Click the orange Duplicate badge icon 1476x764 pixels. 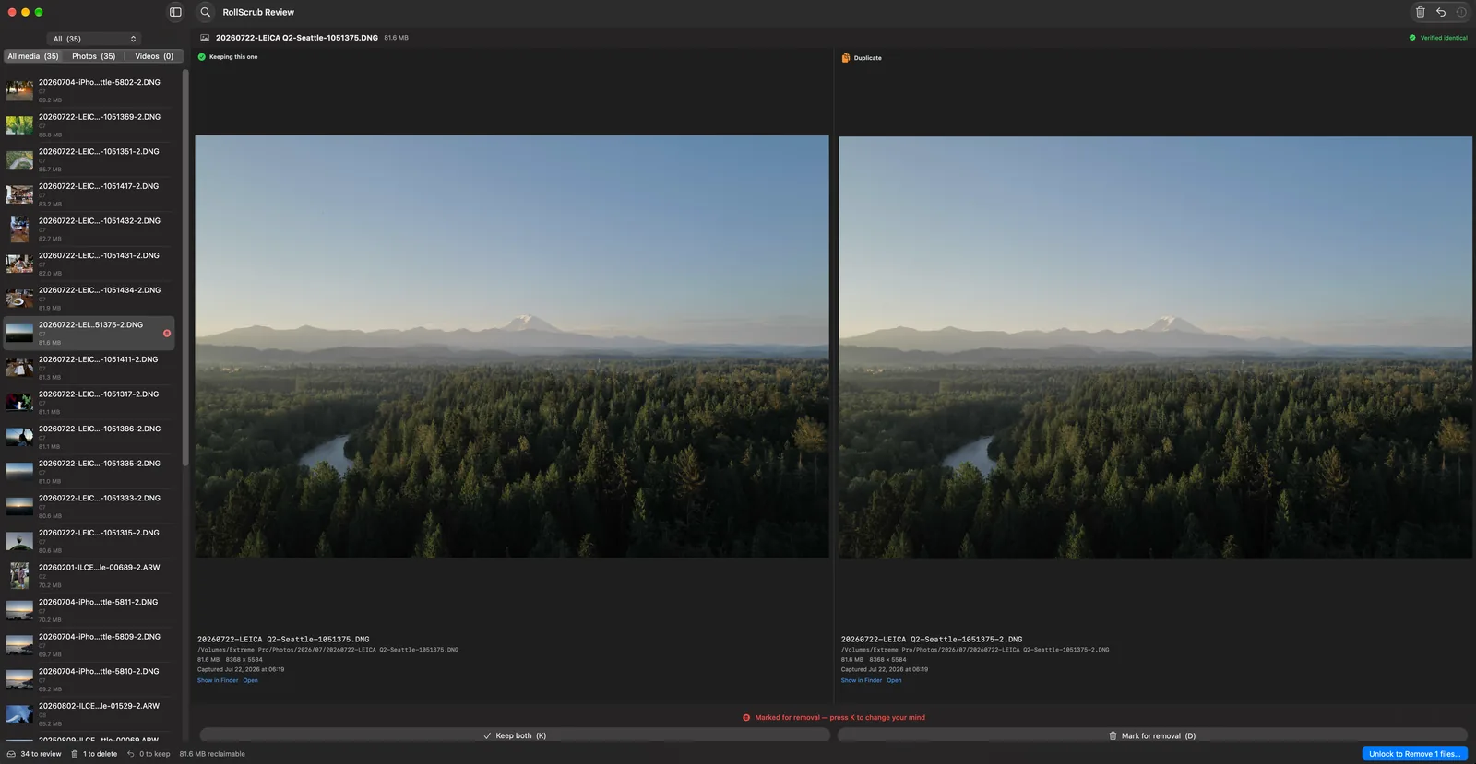[x=846, y=58]
